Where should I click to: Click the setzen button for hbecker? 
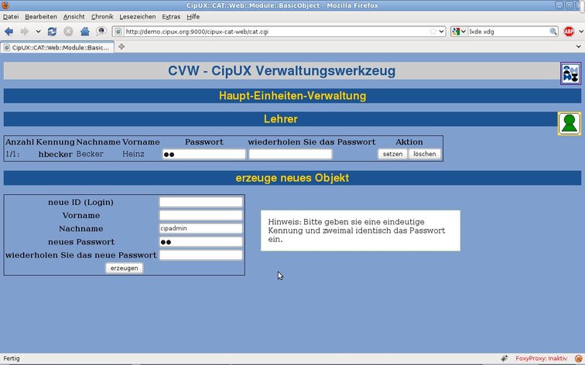click(393, 154)
